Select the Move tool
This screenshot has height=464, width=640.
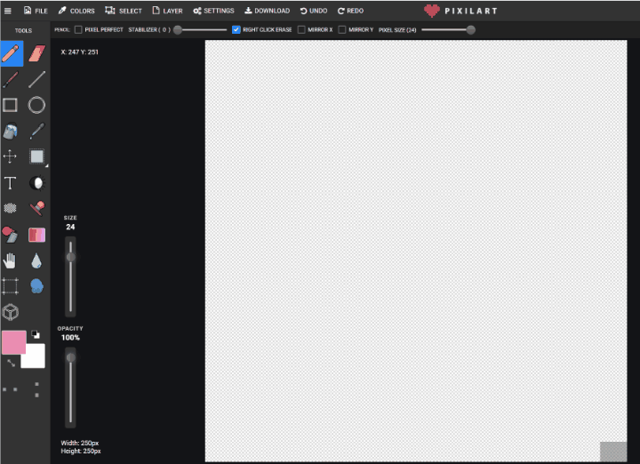[10, 156]
